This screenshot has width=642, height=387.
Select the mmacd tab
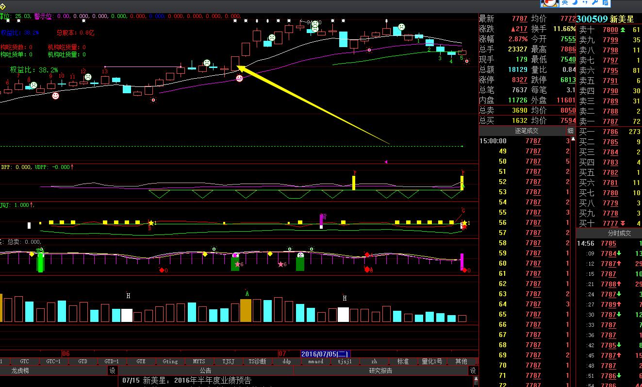(x=315, y=361)
